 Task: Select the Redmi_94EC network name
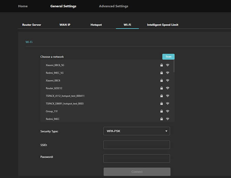click(53, 119)
